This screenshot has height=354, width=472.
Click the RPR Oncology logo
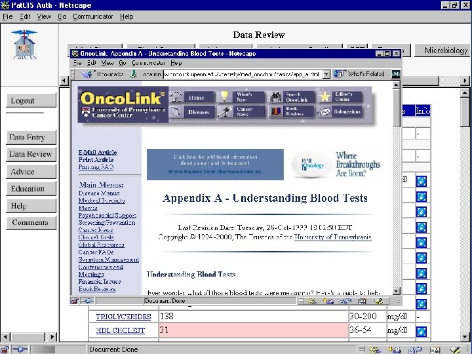311,165
